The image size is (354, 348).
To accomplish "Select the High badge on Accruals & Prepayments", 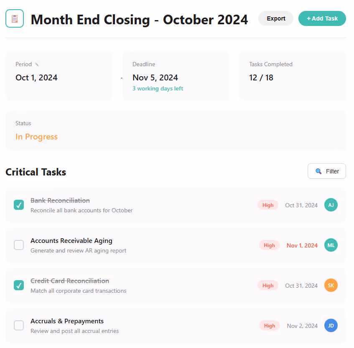I will [x=269, y=325].
